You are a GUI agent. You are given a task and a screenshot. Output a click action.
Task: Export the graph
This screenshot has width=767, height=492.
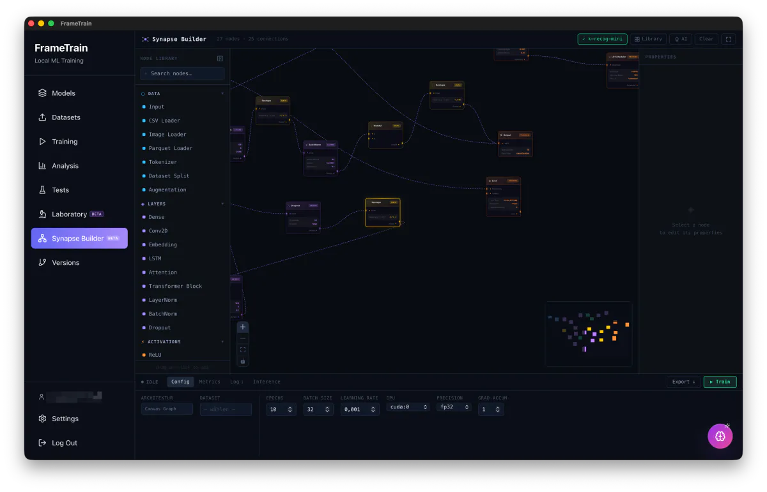[x=683, y=382]
